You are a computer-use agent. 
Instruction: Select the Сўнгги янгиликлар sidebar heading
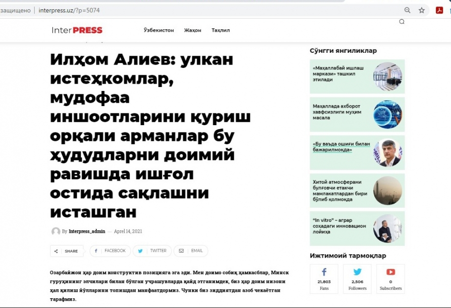point(343,51)
